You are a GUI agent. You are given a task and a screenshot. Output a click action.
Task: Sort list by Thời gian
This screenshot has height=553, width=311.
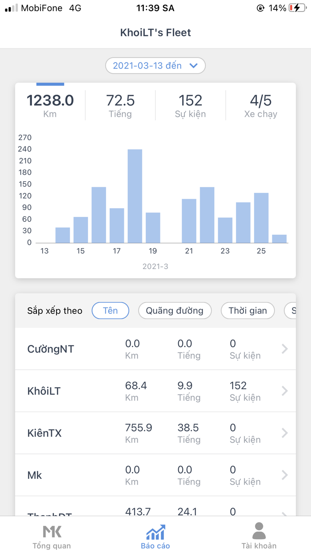(x=247, y=311)
